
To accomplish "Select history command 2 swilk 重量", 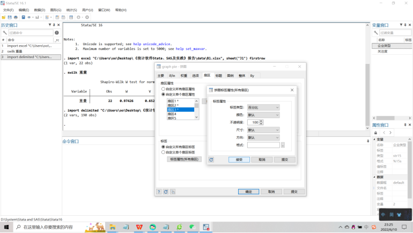I will (x=31, y=52).
